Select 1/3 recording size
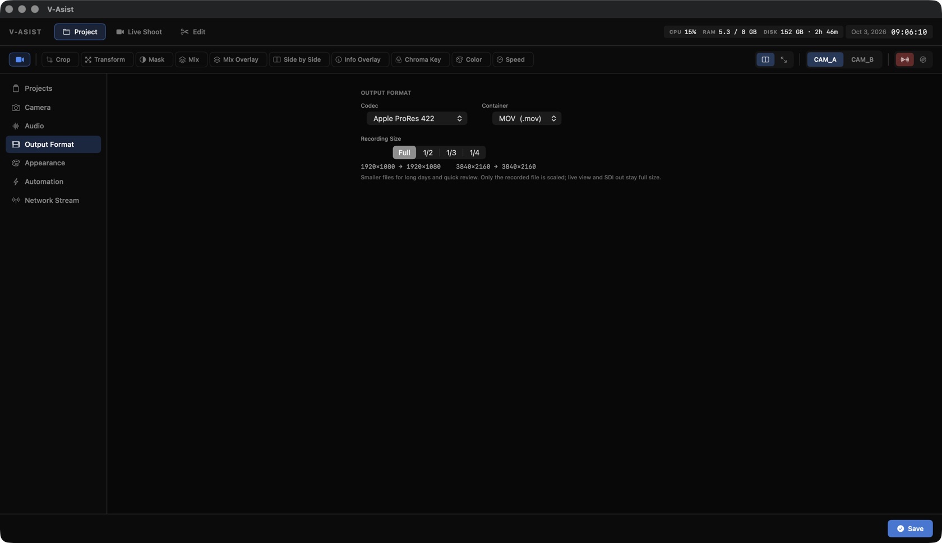This screenshot has width=942, height=543. [x=451, y=153]
